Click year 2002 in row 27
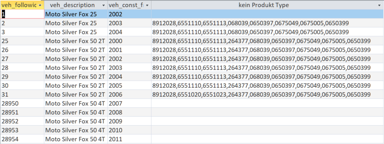The image size is (384, 144). tap(129, 59)
